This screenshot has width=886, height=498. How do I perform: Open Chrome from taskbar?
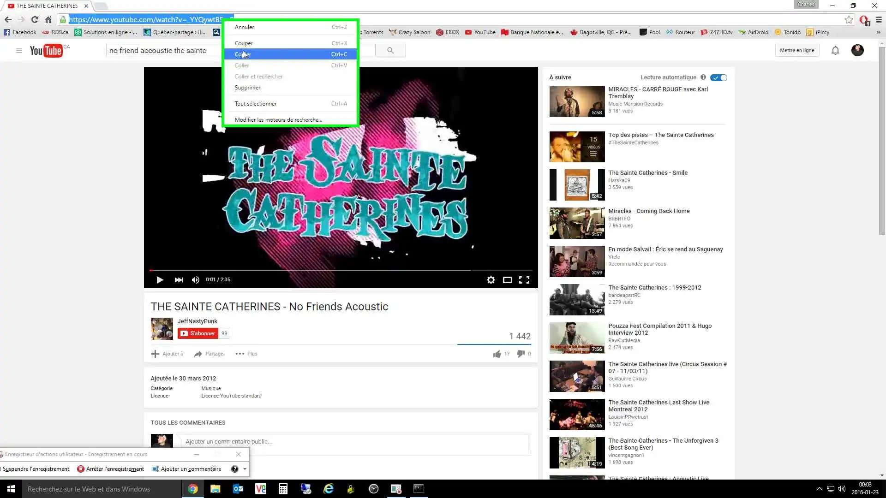click(193, 489)
